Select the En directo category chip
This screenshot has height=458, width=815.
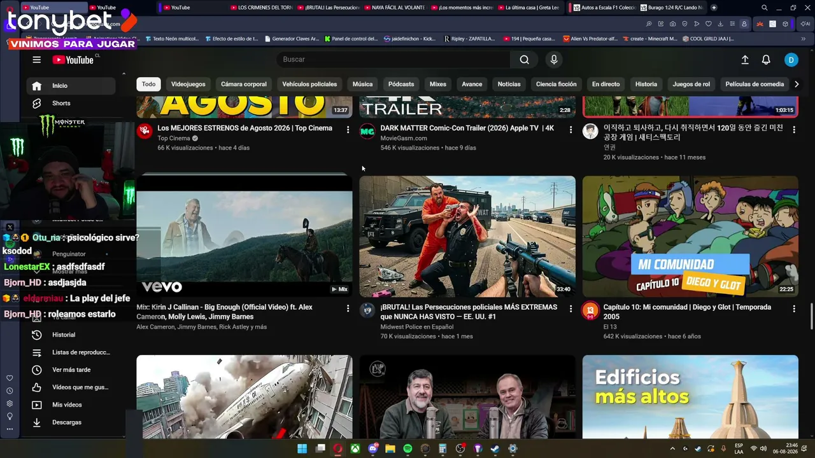coord(606,84)
